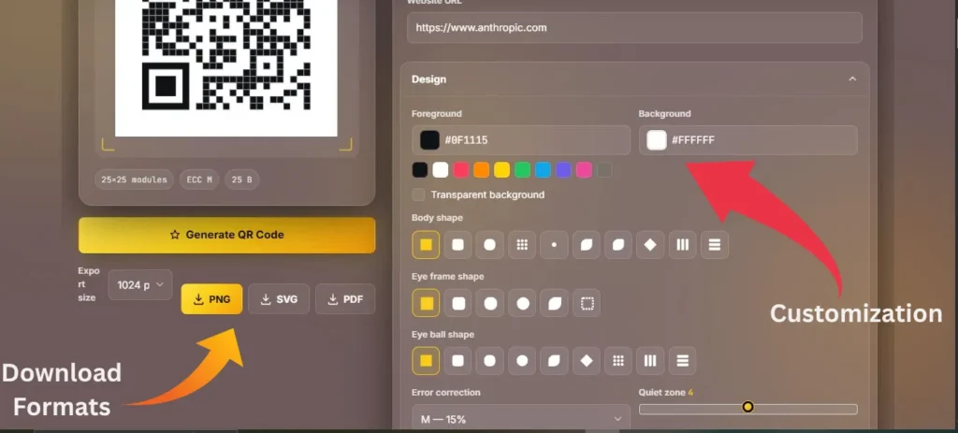The image size is (958, 433).
Task: Pick the blue preset color
Action: [x=544, y=170]
